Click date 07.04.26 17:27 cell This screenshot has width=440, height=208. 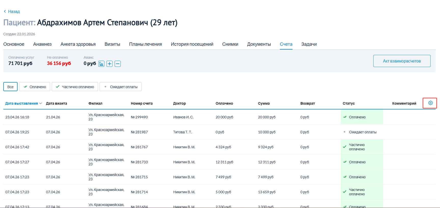click(x=17, y=162)
